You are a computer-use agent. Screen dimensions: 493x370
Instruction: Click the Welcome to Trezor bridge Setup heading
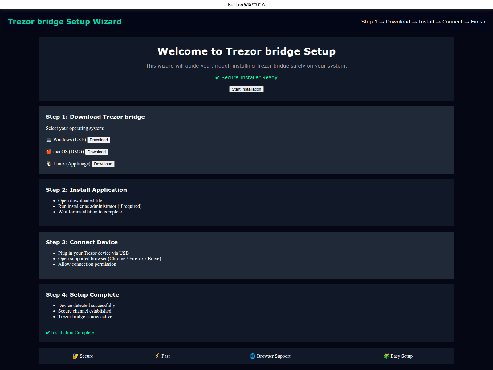246,51
